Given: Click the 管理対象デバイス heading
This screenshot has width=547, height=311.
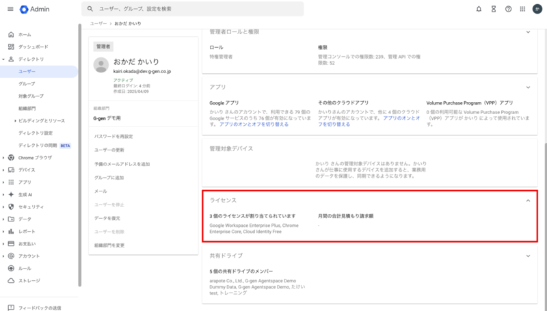Looking at the screenshot, I should 231,148.
